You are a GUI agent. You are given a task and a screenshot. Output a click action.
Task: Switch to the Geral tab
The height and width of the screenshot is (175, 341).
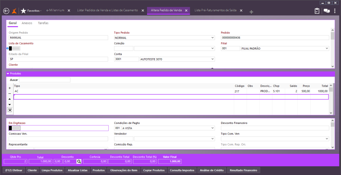click(x=13, y=23)
